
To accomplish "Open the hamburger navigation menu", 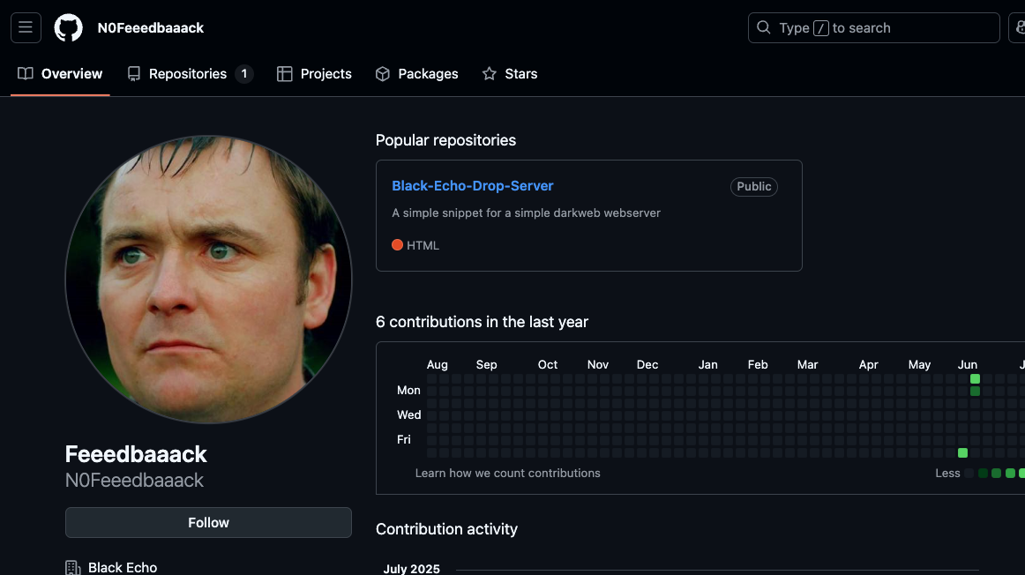I will (x=26, y=27).
